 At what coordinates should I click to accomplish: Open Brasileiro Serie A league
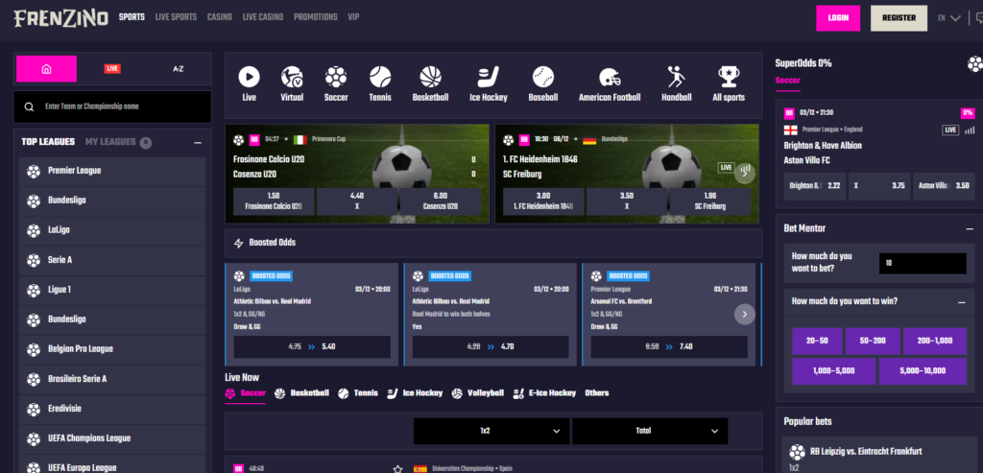tap(112, 380)
